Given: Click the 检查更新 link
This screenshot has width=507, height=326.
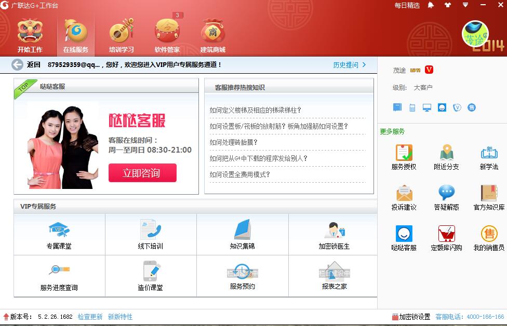Looking at the screenshot, I should coord(90,317).
